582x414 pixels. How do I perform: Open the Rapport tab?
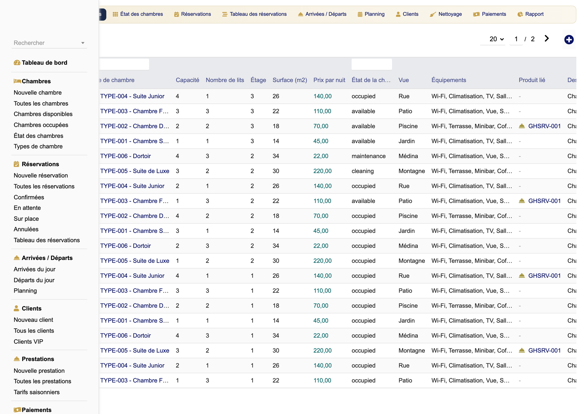[531, 14]
